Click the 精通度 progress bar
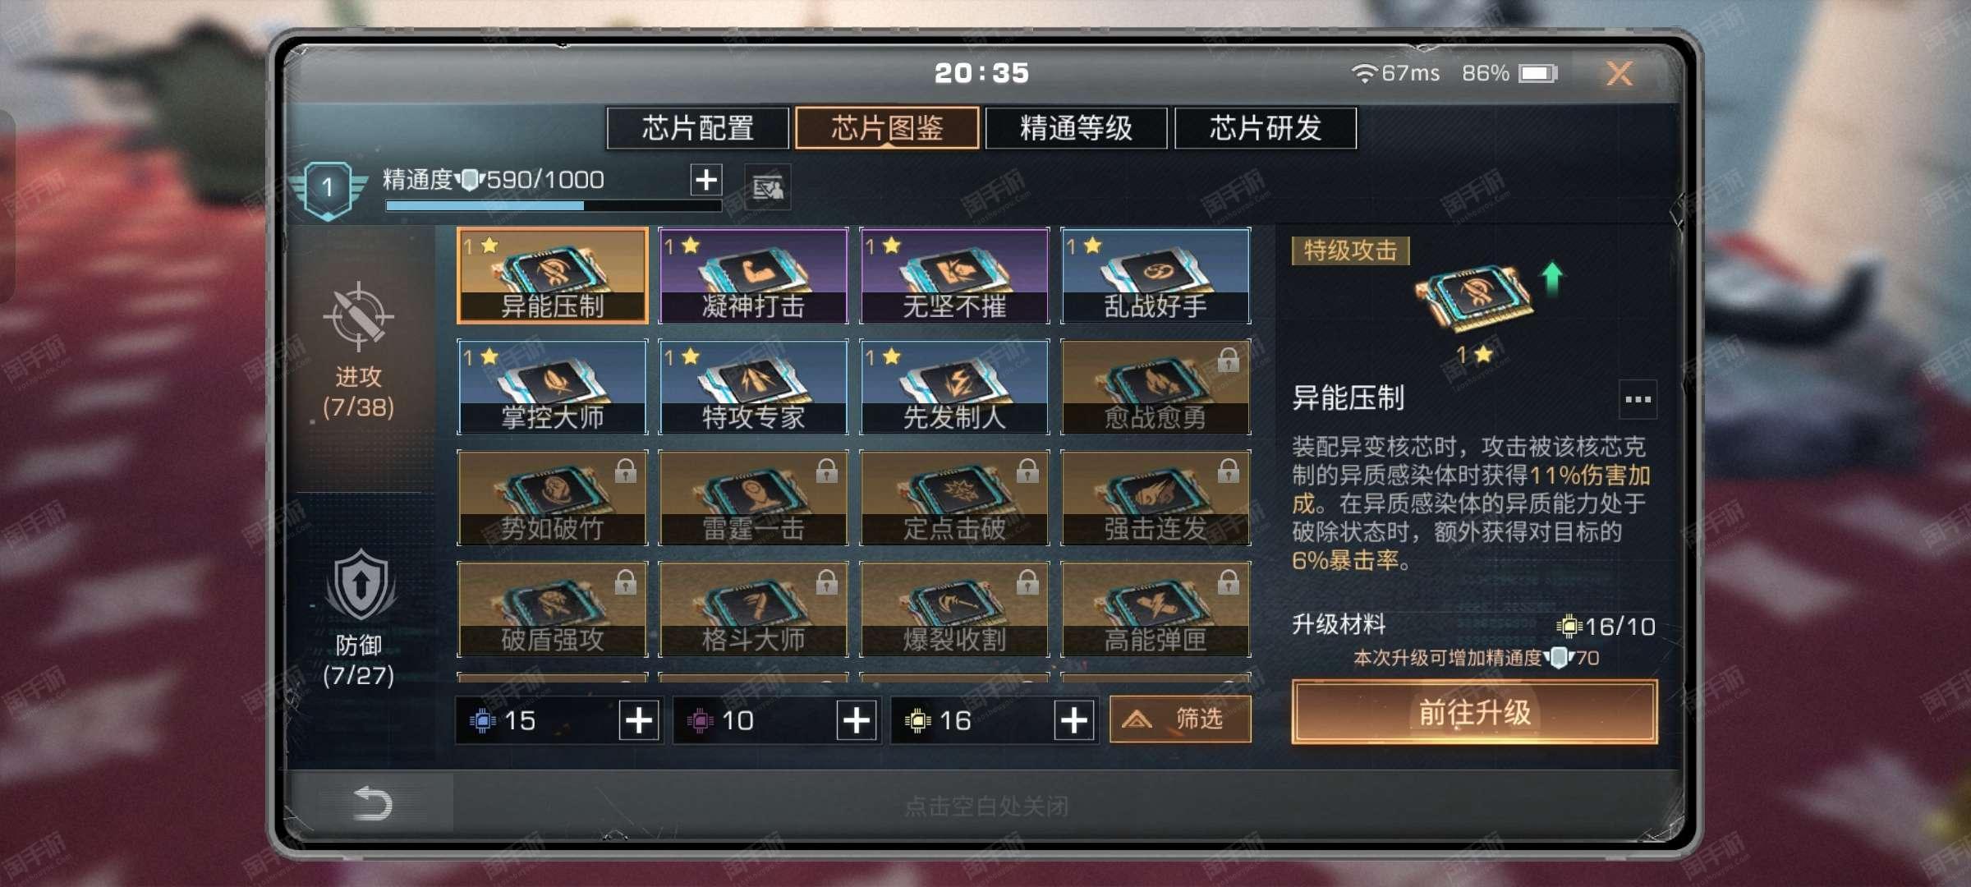 (554, 205)
